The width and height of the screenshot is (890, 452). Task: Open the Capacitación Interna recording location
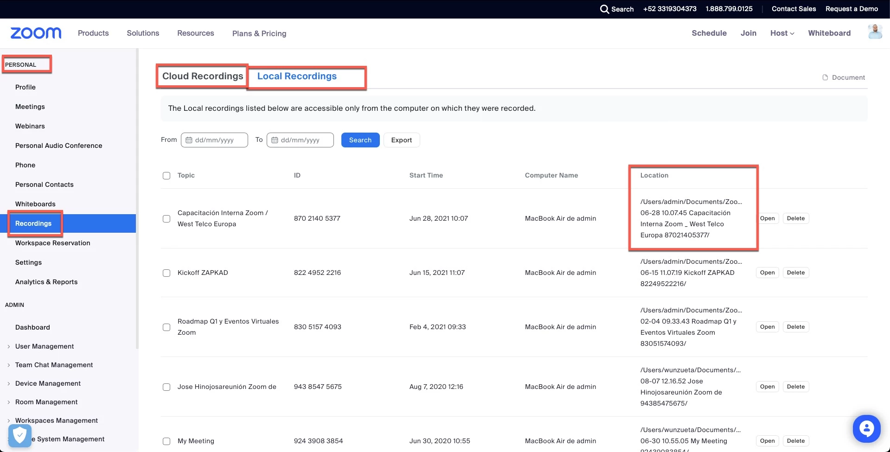tap(767, 218)
